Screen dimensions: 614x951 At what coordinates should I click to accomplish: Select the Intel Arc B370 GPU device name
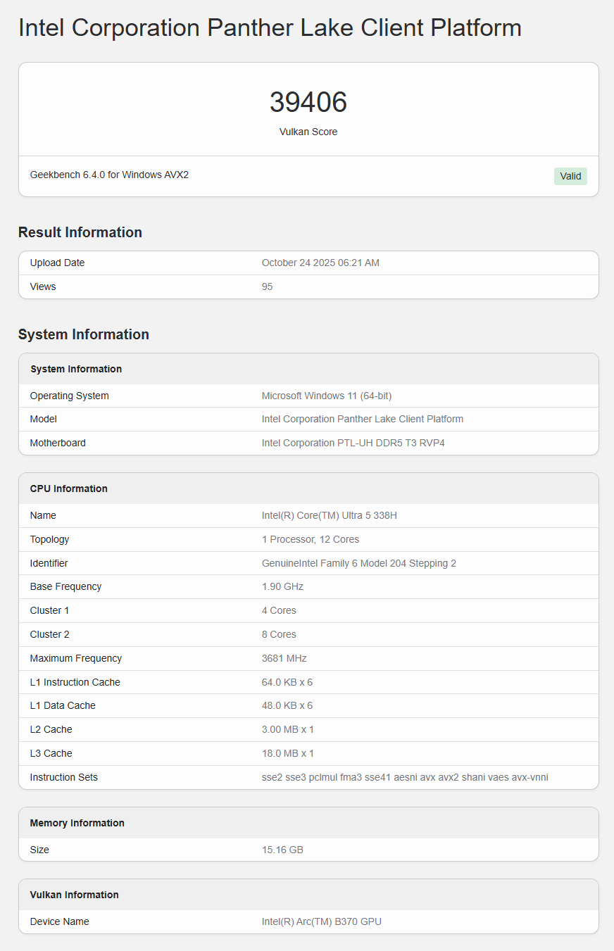321,921
